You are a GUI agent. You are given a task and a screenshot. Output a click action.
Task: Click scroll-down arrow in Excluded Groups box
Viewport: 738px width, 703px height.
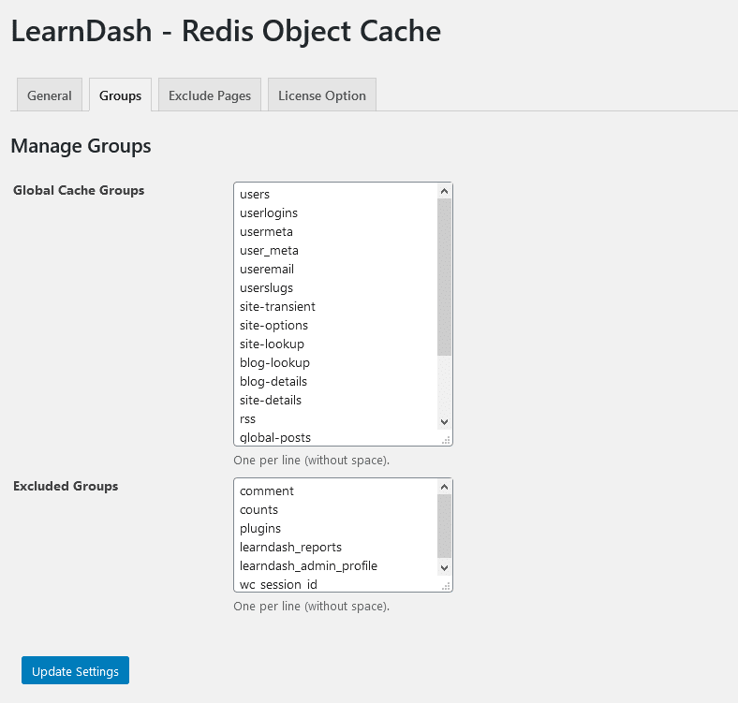(x=444, y=567)
